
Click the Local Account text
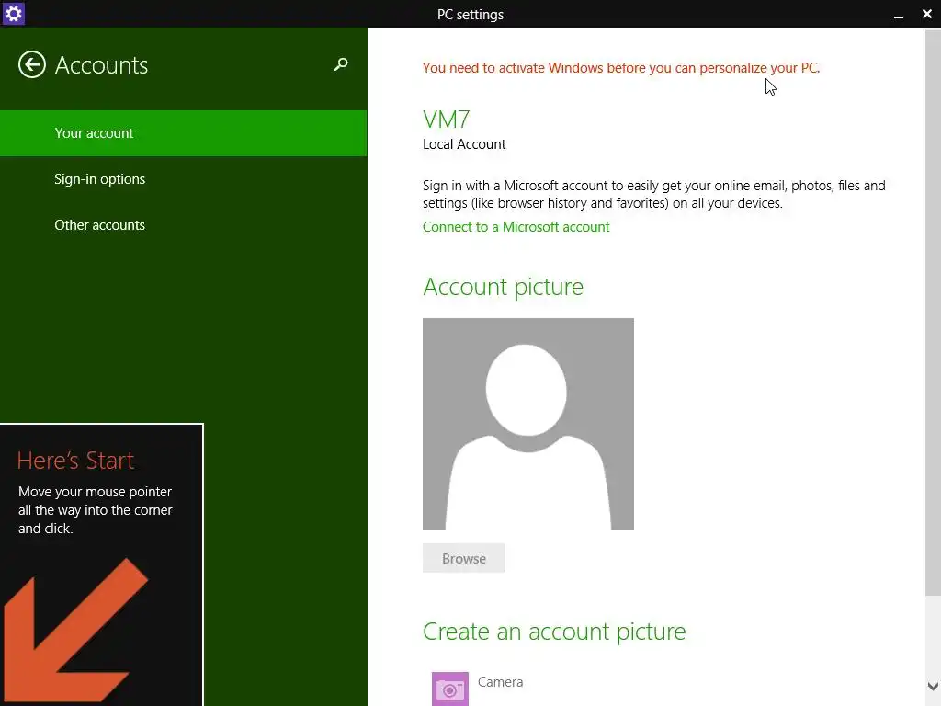[464, 144]
